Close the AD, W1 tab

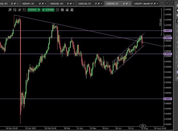pyautogui.click(x=18, y=4)
